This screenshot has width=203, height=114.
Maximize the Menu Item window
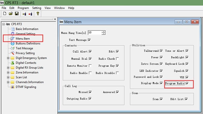point(187,22)
